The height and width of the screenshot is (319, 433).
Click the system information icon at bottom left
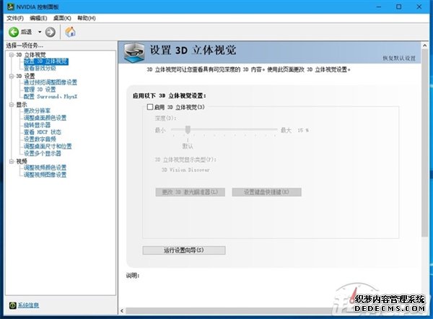click(x=13, y=305)
